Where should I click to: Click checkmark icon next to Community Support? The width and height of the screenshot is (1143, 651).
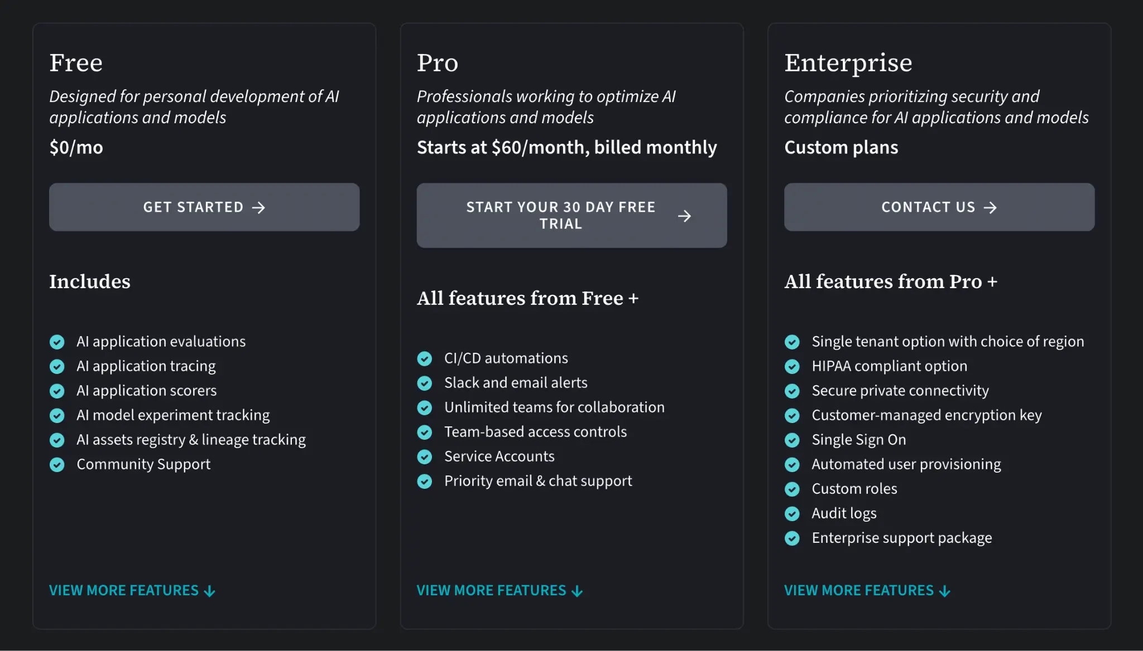pyautogui.click(x=57, y=464)
